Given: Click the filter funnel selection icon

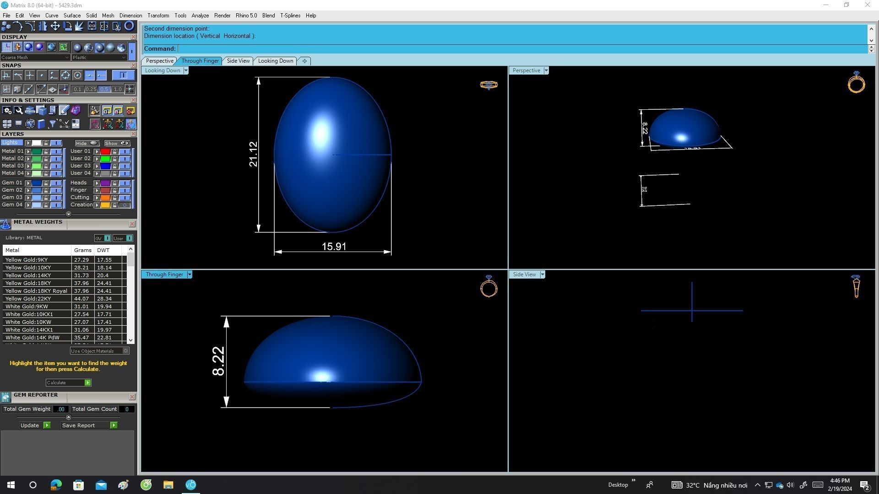Looking at the screenshot, I should click(52, 124).
